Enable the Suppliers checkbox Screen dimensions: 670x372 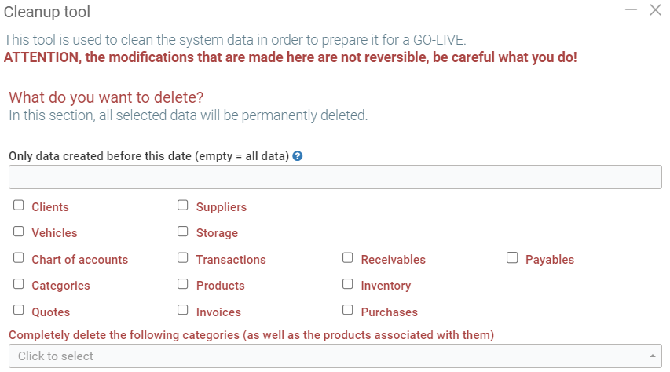click(183, 206)
